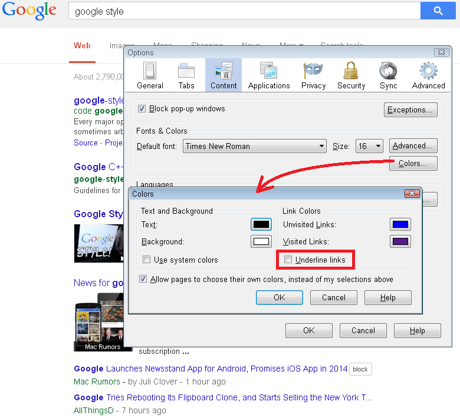
Task: Open the font Size dropdown
Action: (x=370, y=146)
